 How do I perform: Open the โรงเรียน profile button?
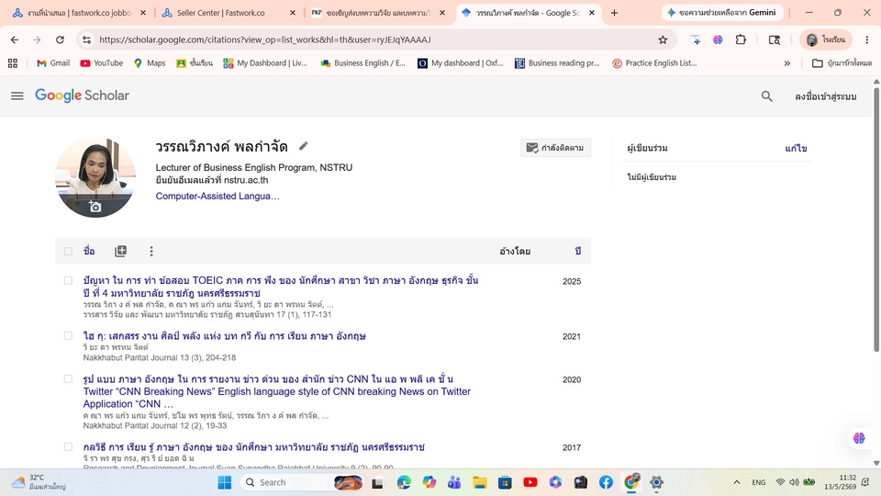[825, 39]
